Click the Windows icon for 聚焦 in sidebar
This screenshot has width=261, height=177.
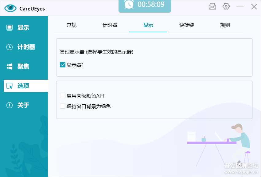pyautogui.click(x=10, y=66)
